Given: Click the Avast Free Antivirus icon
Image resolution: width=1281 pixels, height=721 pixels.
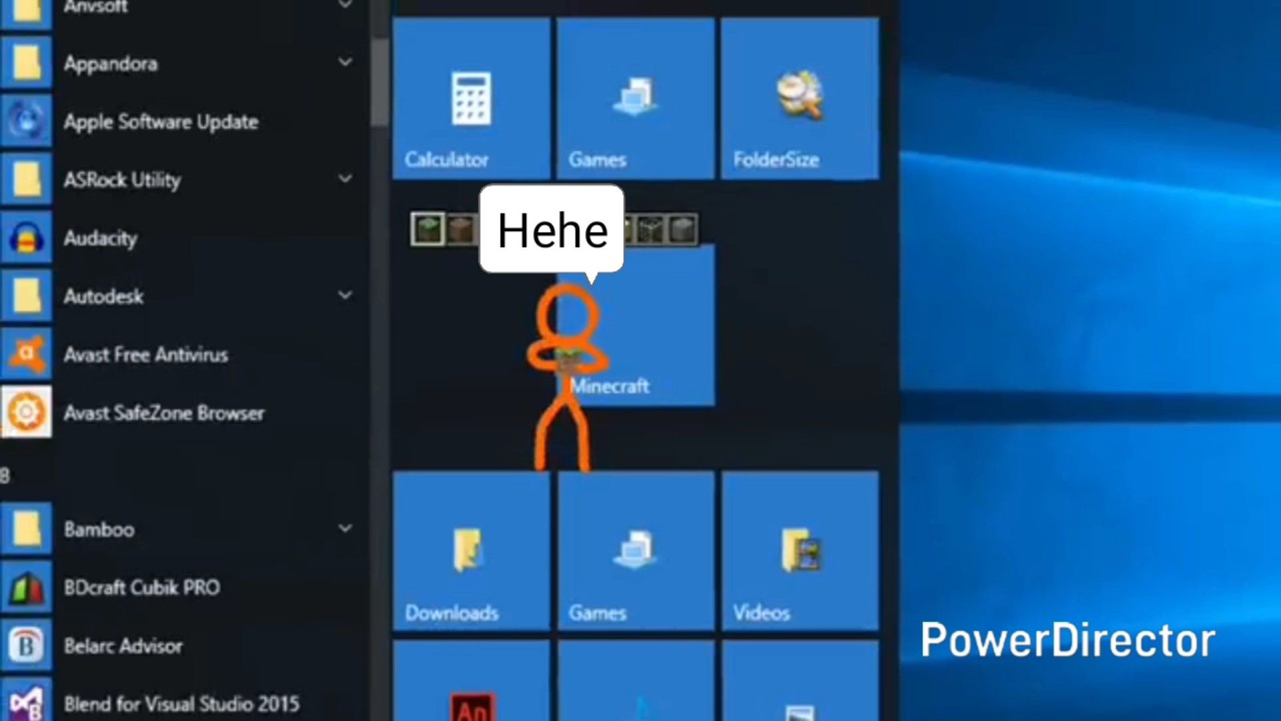Looking at the screenshot, I should pyautogui.click(x=26, y=354).
